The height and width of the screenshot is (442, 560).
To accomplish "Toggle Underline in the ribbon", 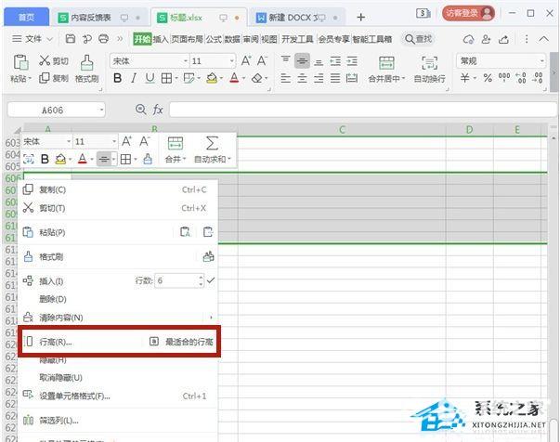I will pos(150,78).
